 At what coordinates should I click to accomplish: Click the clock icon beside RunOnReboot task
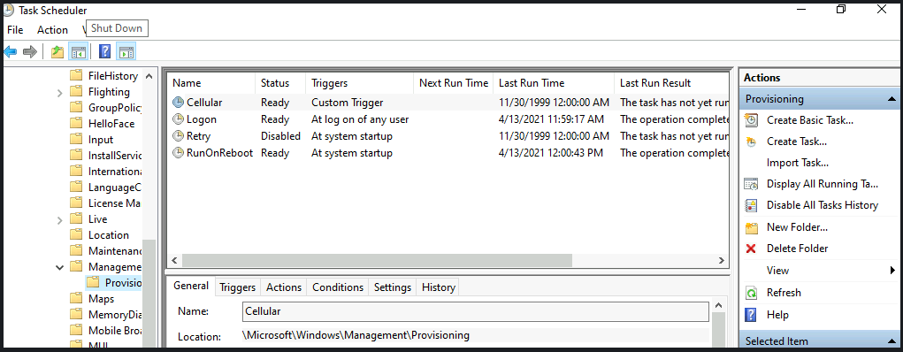tap(179, 153)
